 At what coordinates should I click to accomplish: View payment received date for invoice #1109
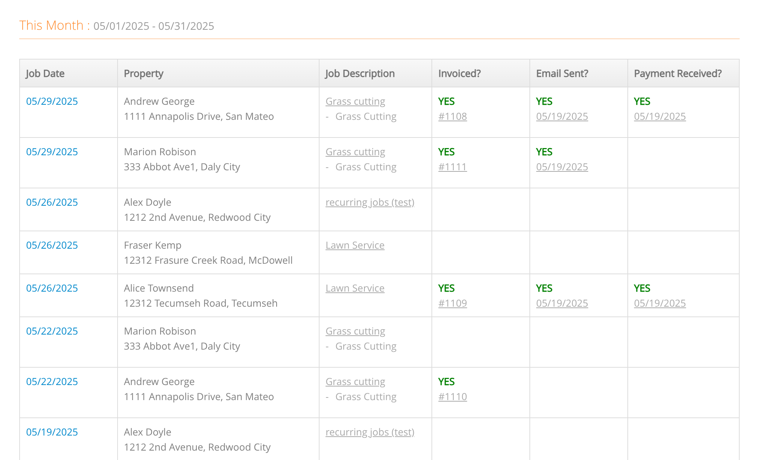click(x=660, y=303)
